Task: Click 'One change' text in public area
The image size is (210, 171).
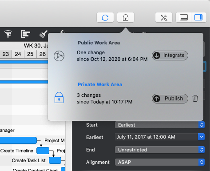Action: pos(91,52)
